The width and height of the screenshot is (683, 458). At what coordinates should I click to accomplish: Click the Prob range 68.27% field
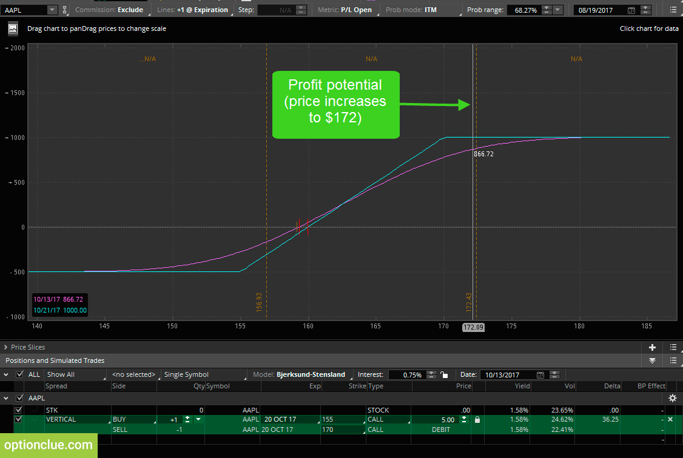tap(525, 10)
